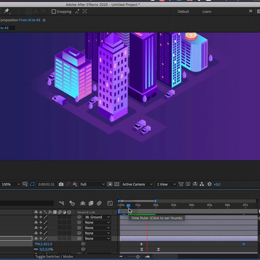Switch to the Default workspace

click(183, 11)
